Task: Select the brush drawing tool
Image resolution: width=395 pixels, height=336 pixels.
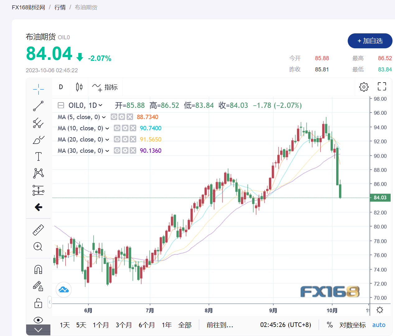Action: 38,140
